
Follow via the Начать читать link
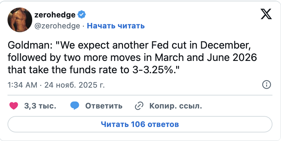tap(115, 26)
